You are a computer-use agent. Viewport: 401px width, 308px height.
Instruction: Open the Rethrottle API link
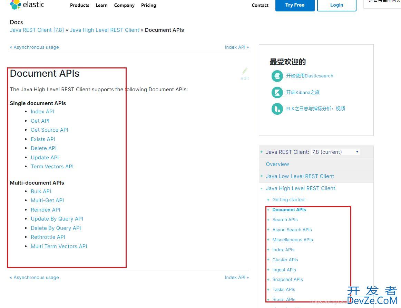[48, 237]
